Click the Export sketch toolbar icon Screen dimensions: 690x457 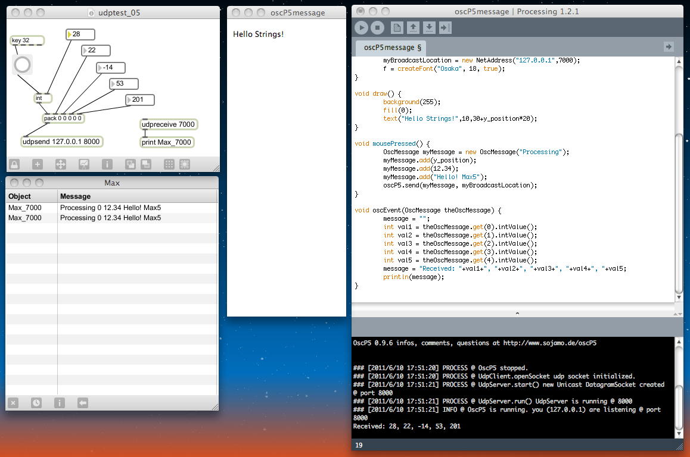pos(445,27)
